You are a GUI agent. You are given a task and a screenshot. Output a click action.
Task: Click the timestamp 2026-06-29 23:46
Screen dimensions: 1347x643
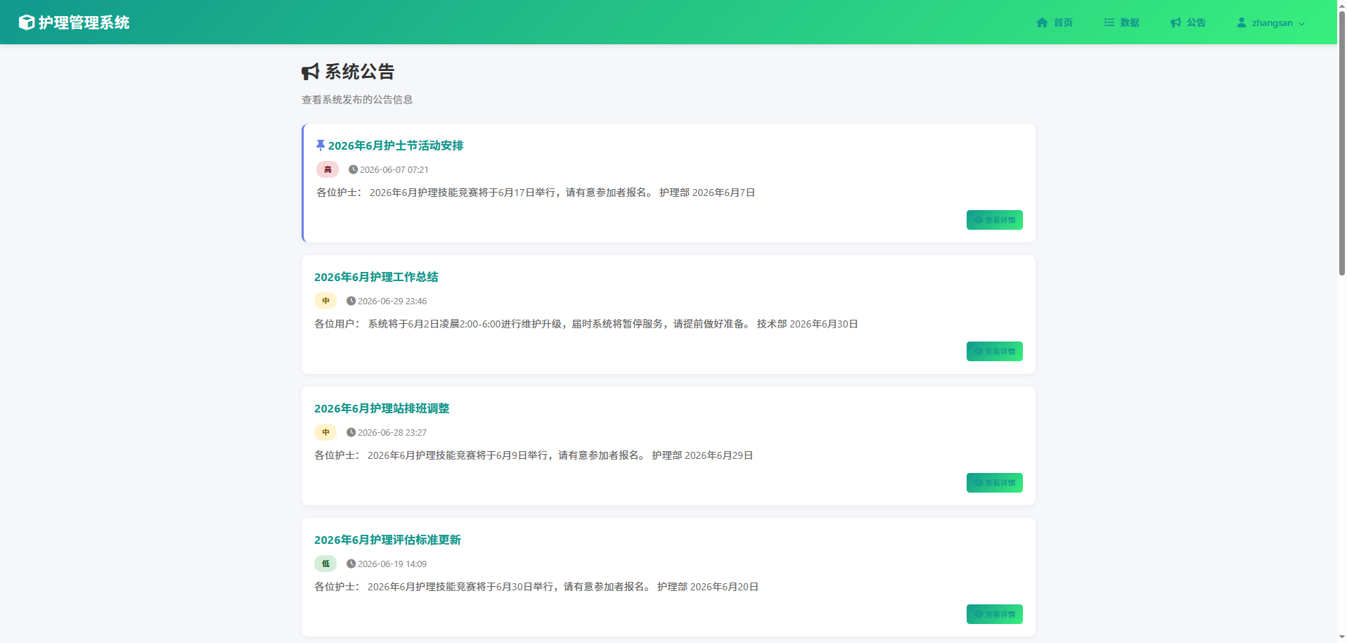pyautogui.click(x=392, y=301)
